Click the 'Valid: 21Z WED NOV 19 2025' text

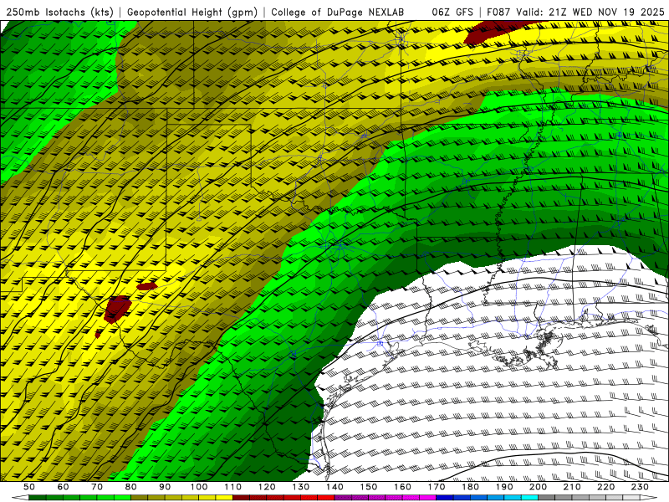pyautogui.click(x=590, y=12)
